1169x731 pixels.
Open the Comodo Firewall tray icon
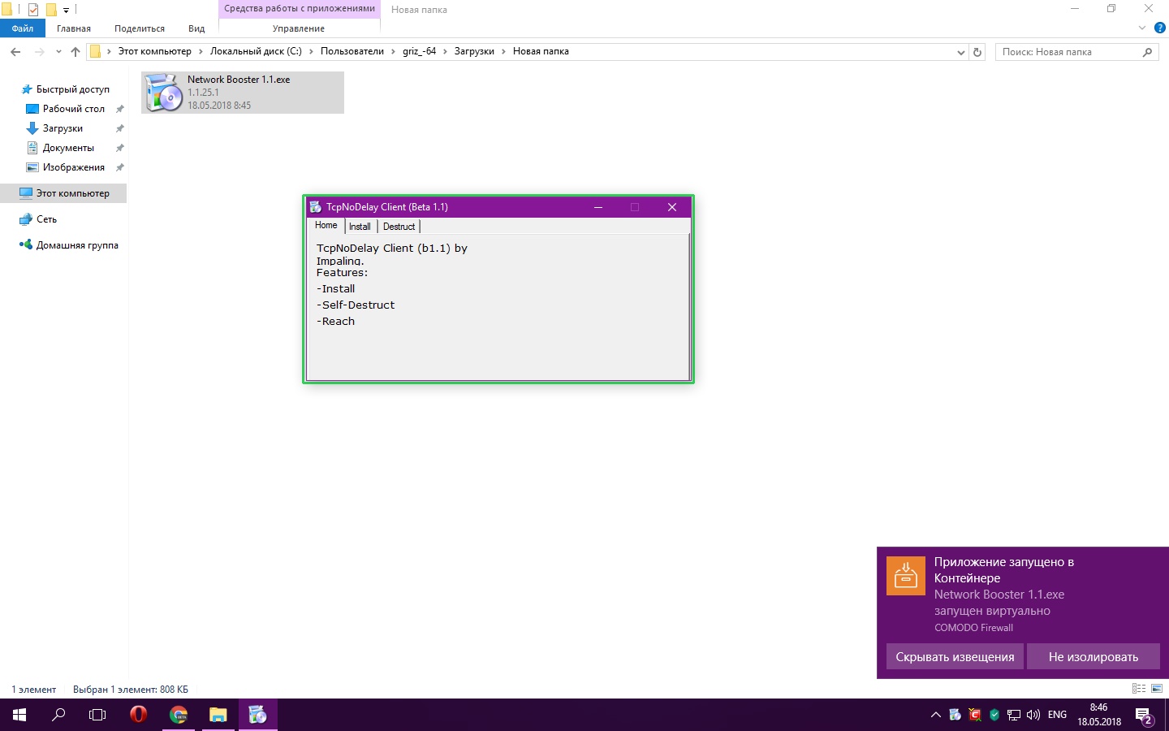click(975, 715)
